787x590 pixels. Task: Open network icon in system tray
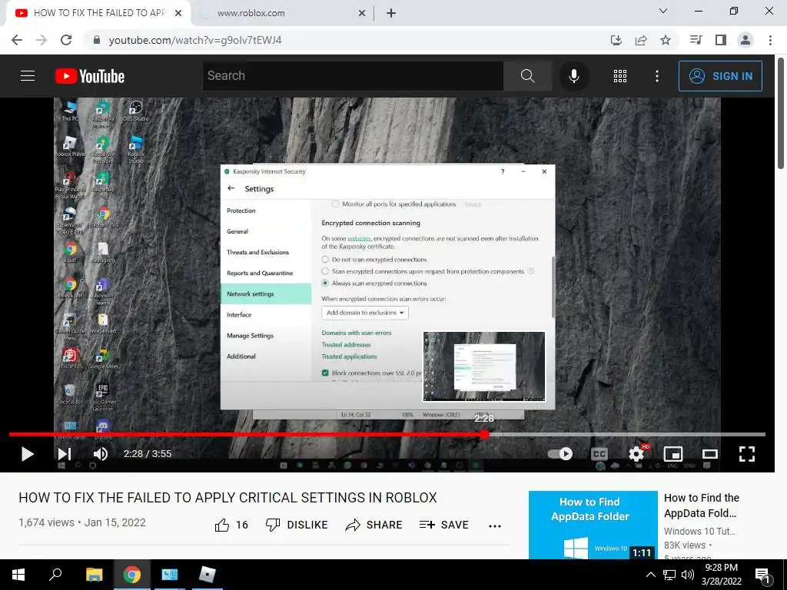(669, 575)
